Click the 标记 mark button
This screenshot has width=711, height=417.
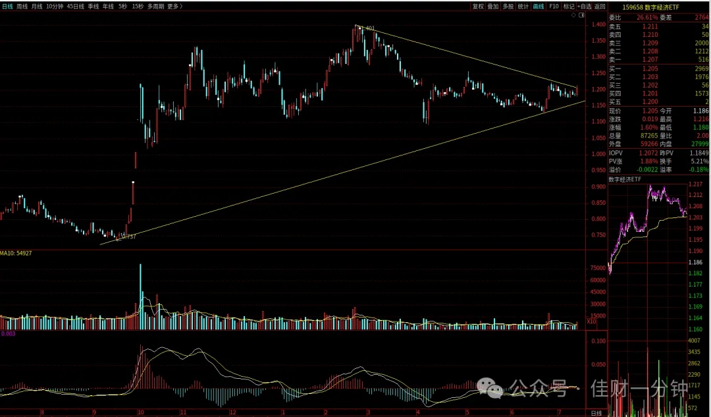coord(569,7)
